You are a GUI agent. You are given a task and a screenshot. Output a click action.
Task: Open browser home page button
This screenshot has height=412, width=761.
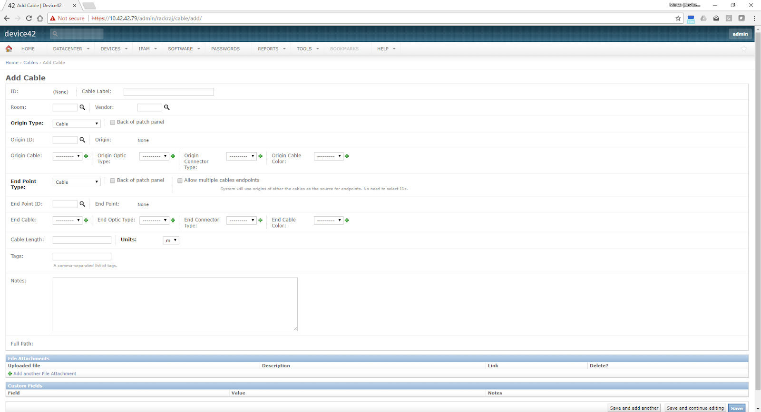click(40, 18)
